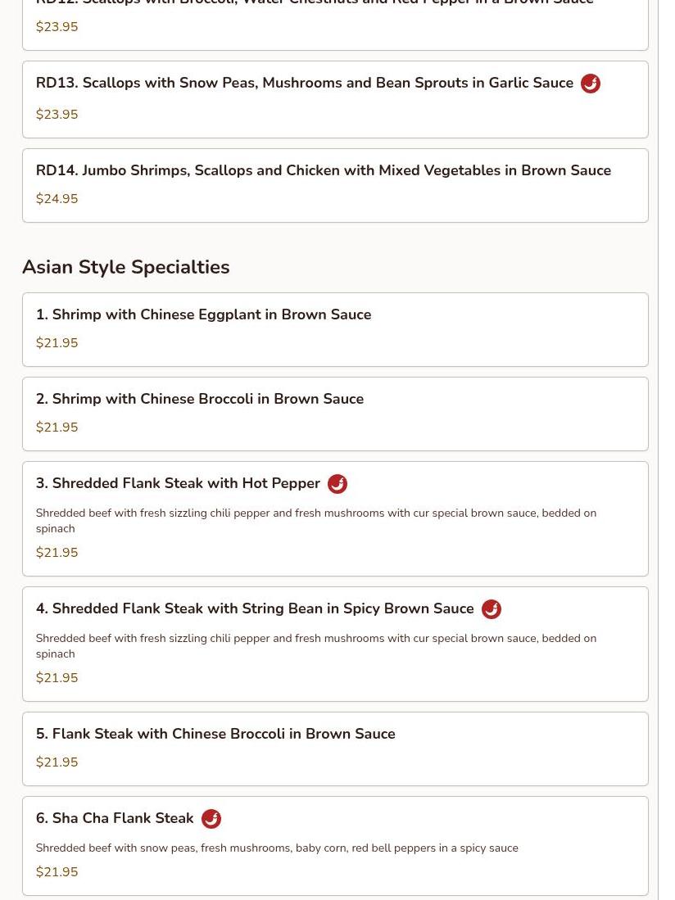Click spicy icon next to String Bean Spicy Brown Sauce
This screenshot has width=675, height=900.
[x=491, y=609]
